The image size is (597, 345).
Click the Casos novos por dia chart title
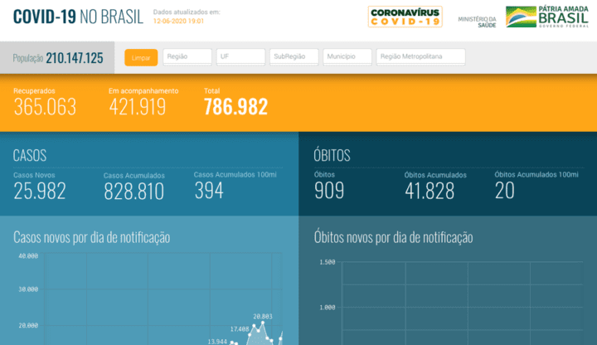pyautogui.click(x=92, y=237)
